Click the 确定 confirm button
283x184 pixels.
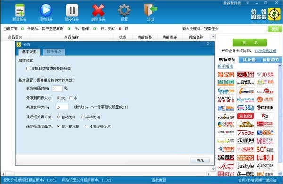(x=200, y=160)
